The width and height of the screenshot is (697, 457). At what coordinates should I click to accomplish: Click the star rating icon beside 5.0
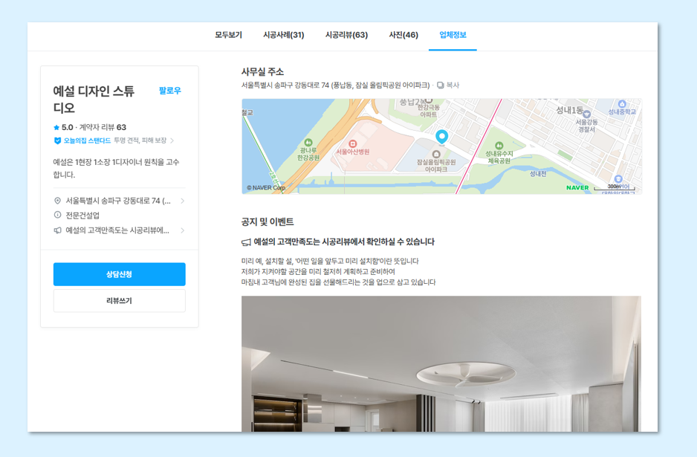56,128
